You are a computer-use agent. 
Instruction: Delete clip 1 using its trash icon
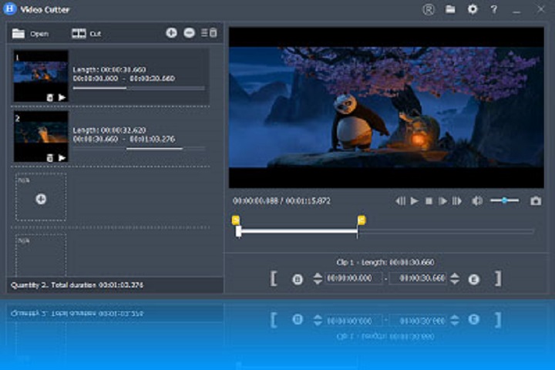tap(49, 97)
